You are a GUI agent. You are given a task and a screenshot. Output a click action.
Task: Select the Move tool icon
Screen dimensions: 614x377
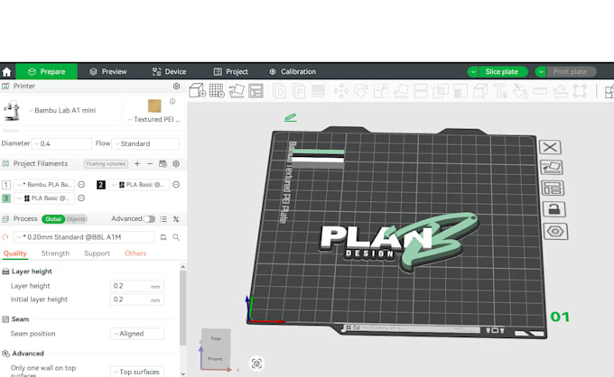point(341,91)
